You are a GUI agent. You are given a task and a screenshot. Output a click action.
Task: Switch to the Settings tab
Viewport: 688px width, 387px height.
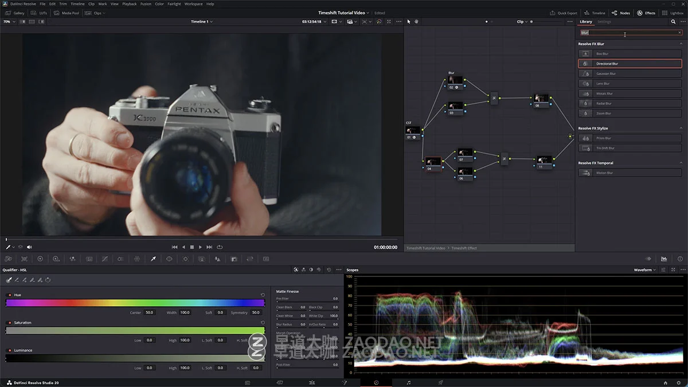[x=604, y=22]
